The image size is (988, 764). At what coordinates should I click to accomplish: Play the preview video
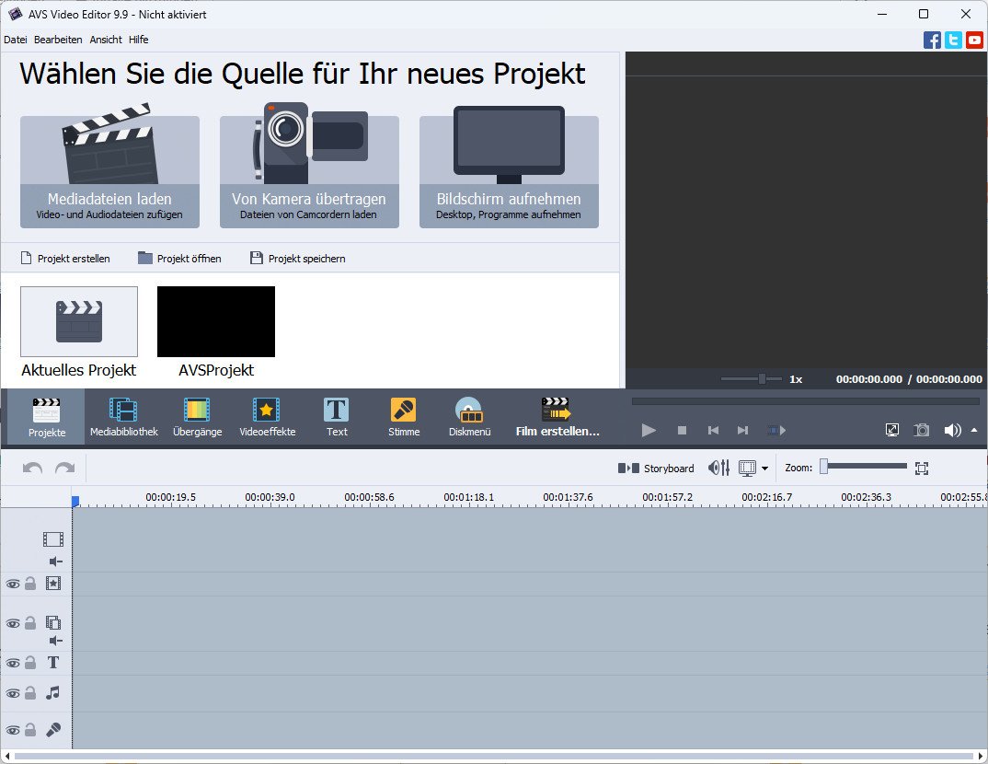(649, 430)
